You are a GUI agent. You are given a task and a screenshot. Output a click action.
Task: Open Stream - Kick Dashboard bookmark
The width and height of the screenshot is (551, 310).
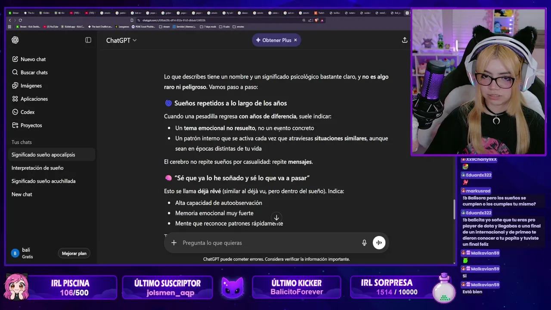click(28, 27)
